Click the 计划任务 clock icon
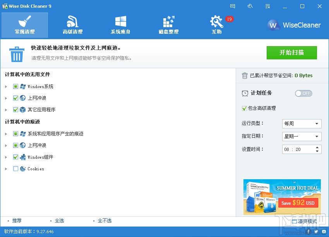Viewport: 329px width, 237px height. [245, 93]
